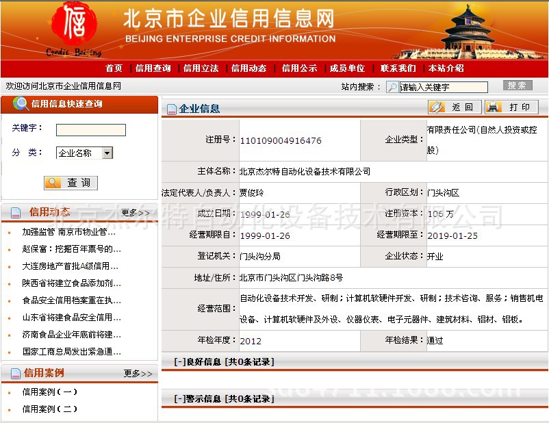Click company name 北京杰尔特自动化设备技术有限公司 in 主体名称 row
The height and width of the screenshot is (423, 549).
(305, 172)
